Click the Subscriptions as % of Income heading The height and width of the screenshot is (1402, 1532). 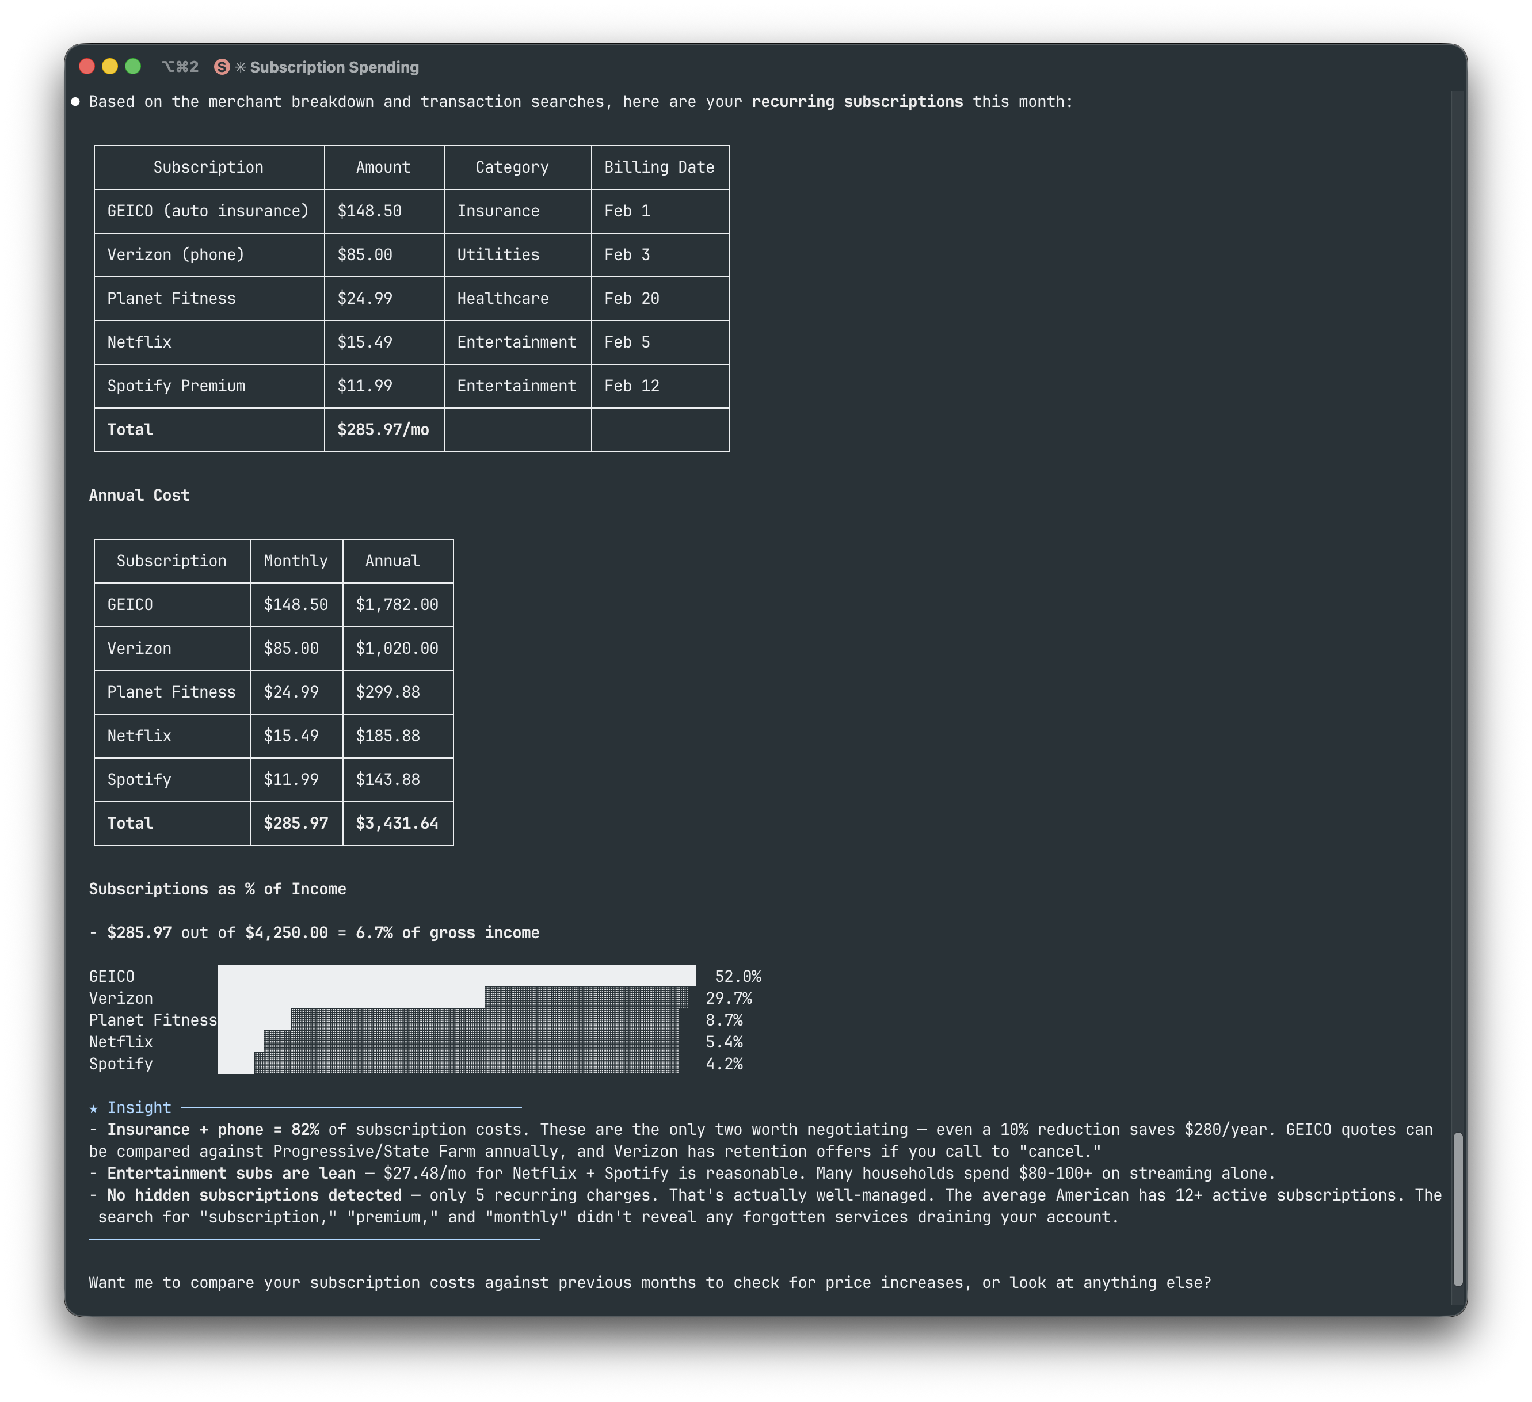[x=218, y=888]
